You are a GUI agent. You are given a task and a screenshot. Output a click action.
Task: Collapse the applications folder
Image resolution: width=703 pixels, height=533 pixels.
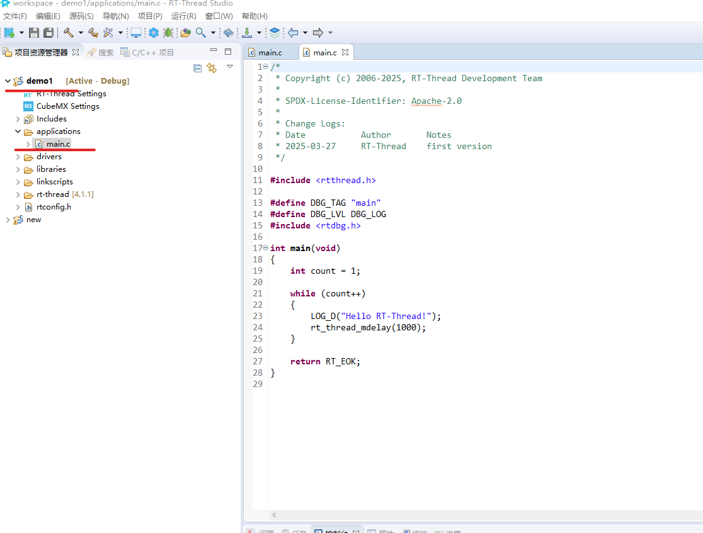(x=17, y=131)
